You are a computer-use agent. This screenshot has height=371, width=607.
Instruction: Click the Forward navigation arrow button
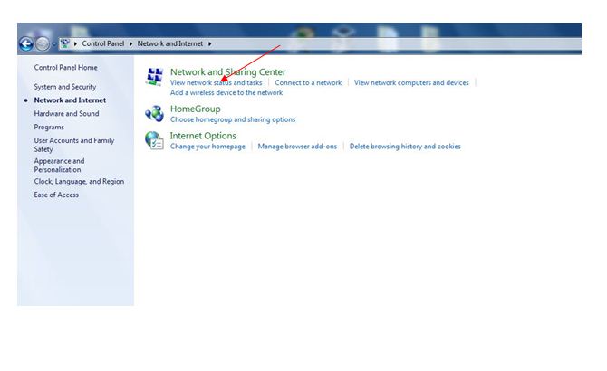pos(43,44)
